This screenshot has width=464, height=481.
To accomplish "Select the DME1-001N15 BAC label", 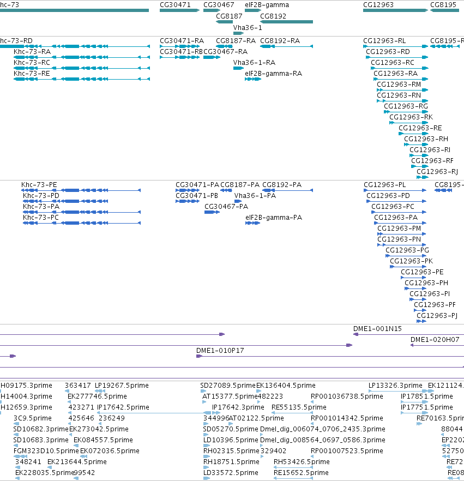I will pyautogui.click(x=377, y=329).
